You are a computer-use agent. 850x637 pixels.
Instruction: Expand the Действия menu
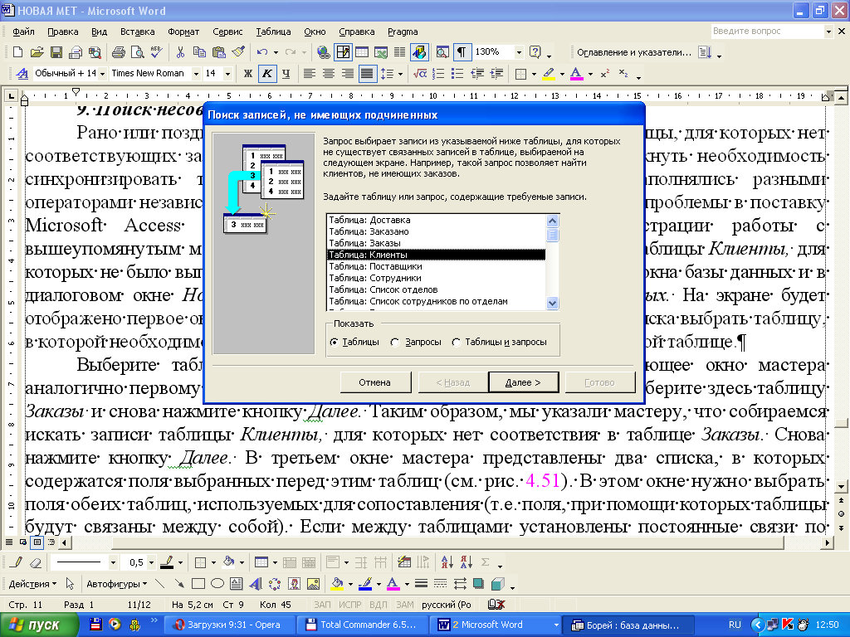click(32, 584)
